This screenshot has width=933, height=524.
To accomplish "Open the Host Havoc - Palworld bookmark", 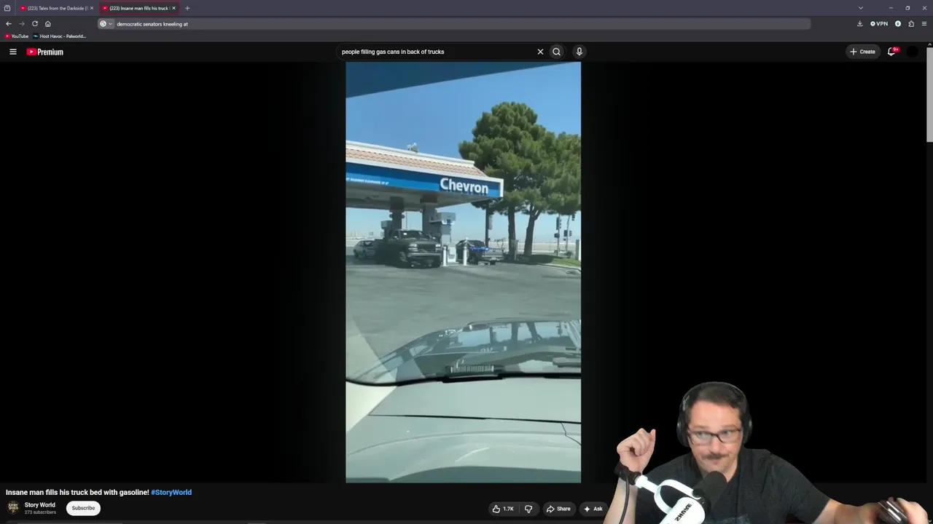I will (x=60, y=36).
